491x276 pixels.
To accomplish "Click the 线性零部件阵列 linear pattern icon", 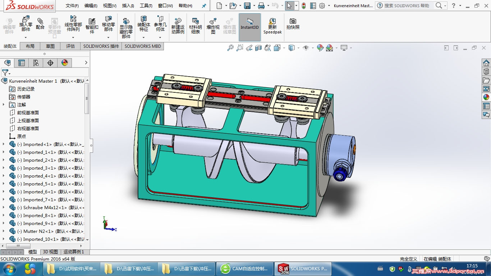I will 73,24.
